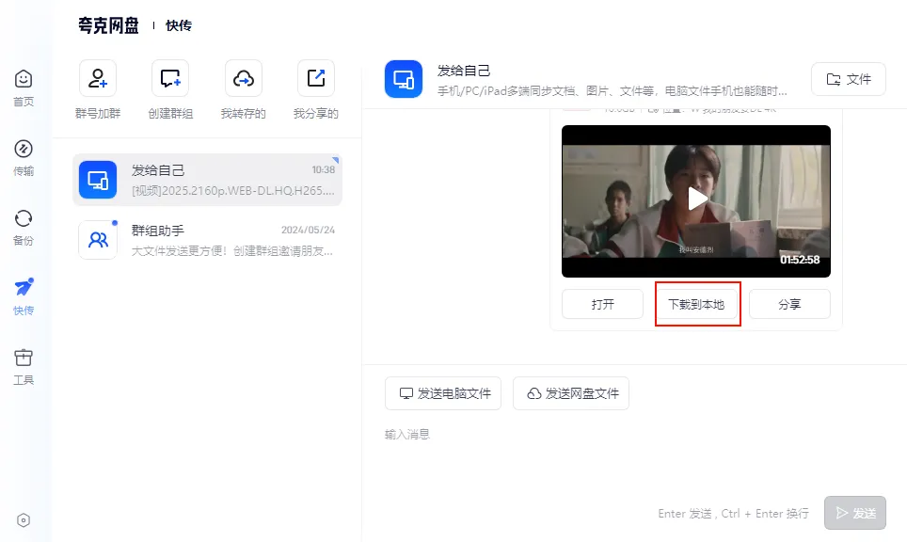Image resolution: width=907 pixels, height=542 pixels.
Task: Click 打开 button under video
Action: tap(602, 304)
